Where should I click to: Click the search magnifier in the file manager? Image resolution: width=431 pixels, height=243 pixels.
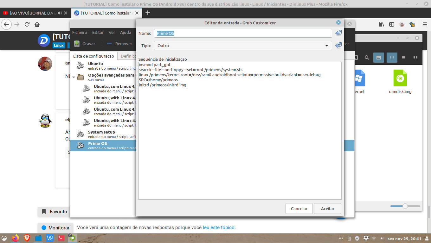coord(367,58)
